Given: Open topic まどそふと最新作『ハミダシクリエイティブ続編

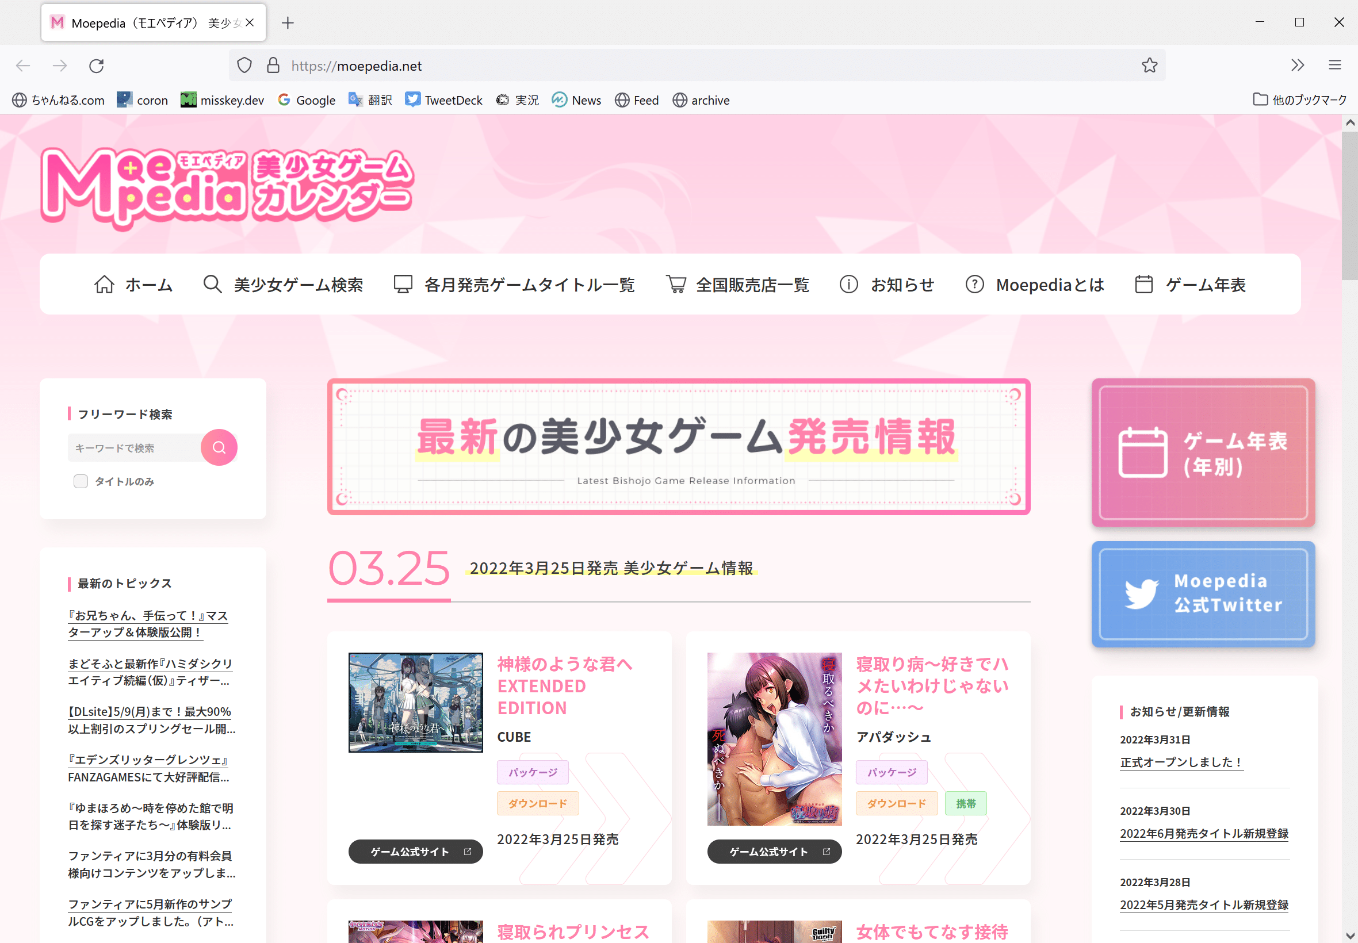Looking at the screenshot, I should pyautogui.click(x=151, y=672).
